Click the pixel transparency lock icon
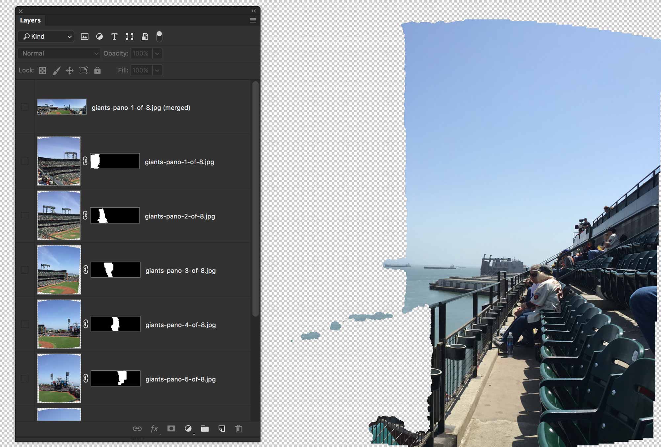Screen dimensions: 661x447 (x=42, y=70)
